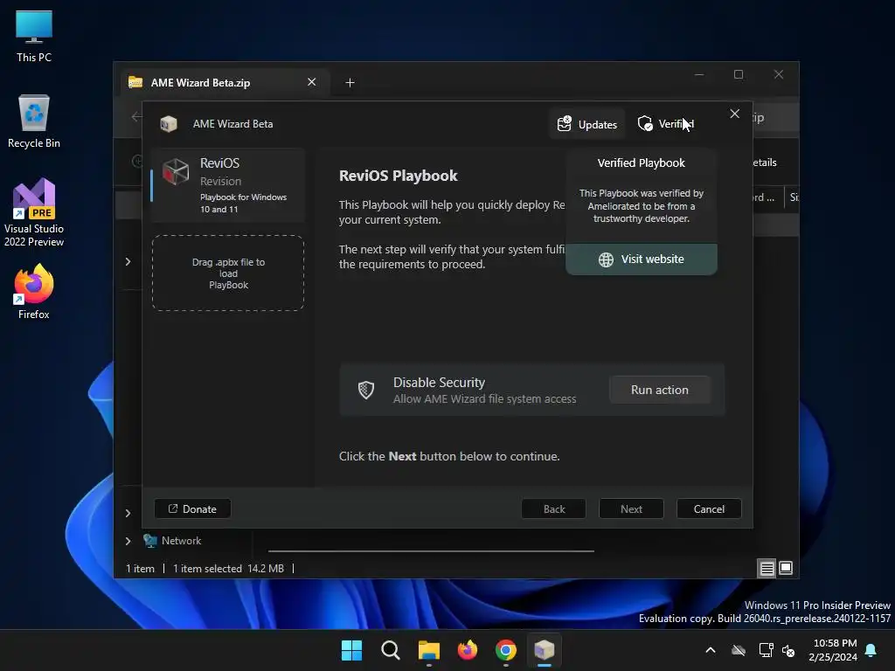Click the Disable Security shield icon
The height and width of the screenshot is (671, 895).
point(366,390)
